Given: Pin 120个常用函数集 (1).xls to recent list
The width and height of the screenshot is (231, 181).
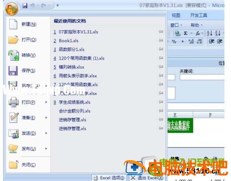Looking at the screenshot, I should 161,58.
